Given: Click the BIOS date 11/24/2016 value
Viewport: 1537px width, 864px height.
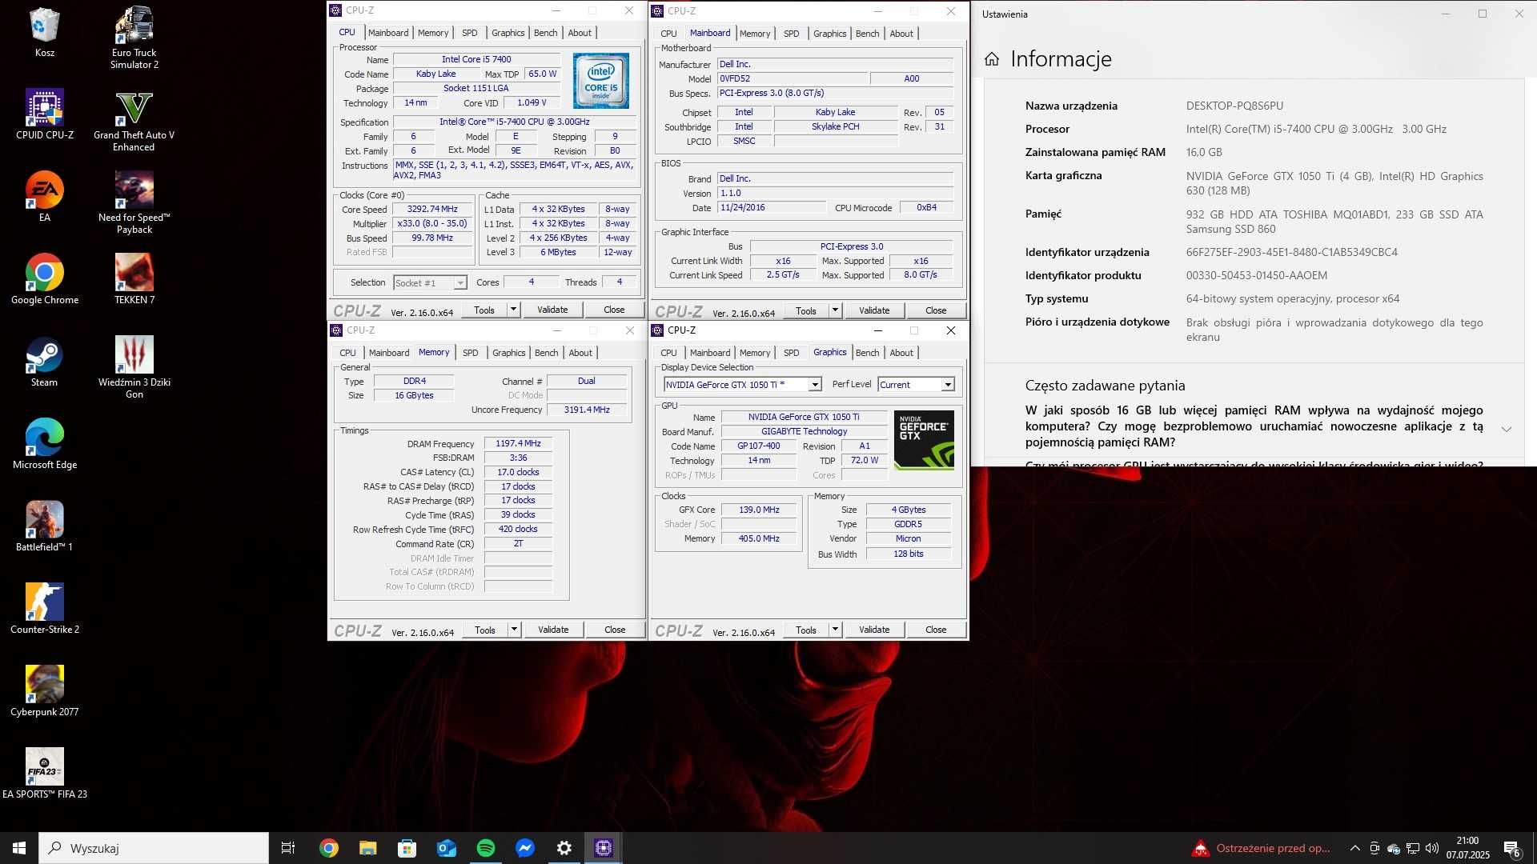Looking at the screenshot, I should point(772,207).
